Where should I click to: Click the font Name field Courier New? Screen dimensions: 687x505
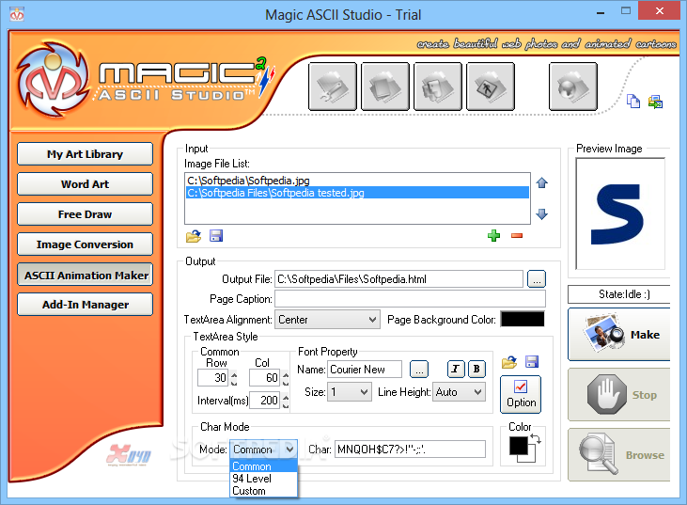point(365,369)
